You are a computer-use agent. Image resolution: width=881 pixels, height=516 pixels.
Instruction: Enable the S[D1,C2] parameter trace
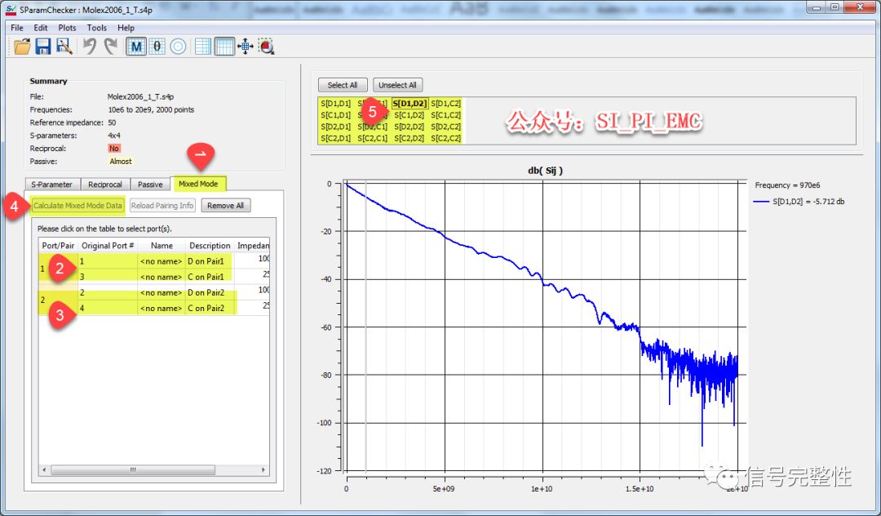[x=446, y=104]
